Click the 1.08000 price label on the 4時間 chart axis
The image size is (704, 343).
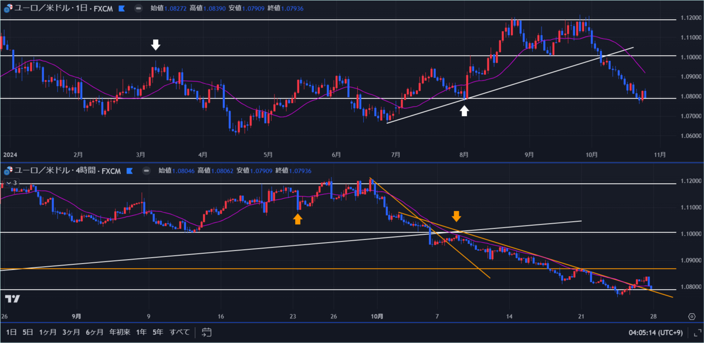pyautogui.click(x=690, y=286)
